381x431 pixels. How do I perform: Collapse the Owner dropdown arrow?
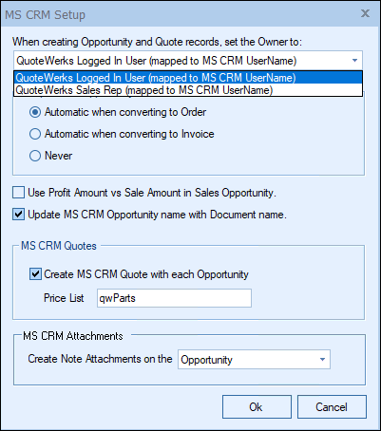coord(354,61)
